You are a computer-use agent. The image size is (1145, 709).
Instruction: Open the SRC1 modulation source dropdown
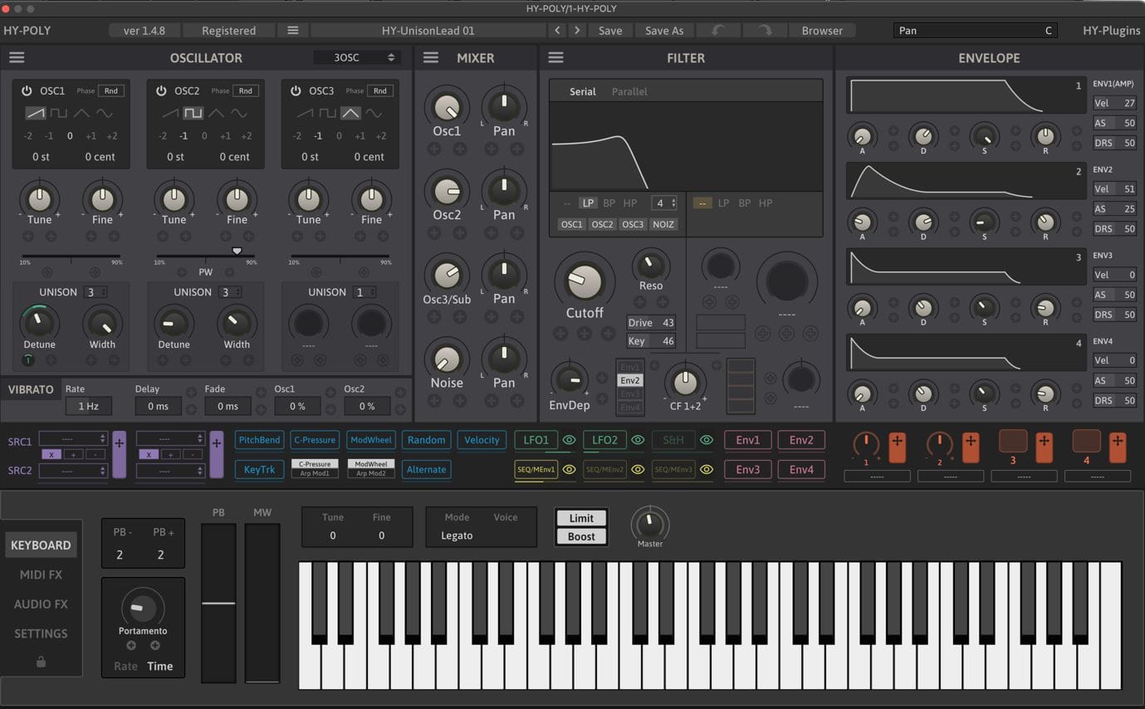pos(73,439)
